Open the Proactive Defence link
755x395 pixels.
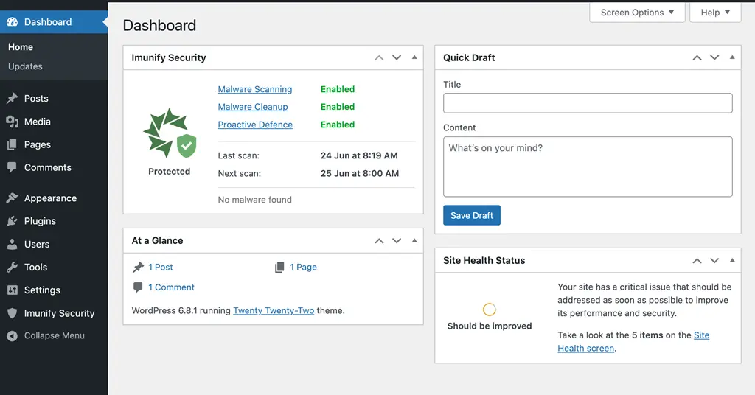(x=255, y=125)
